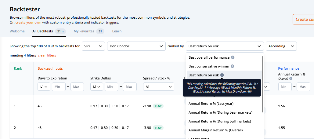The height and width of the screenshot is (139, 314).
Task: Open the L1 dropdown under Strike Deltas
Action: (x=97, y=87)
